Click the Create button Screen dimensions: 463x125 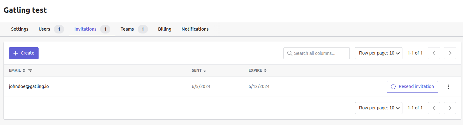(24, 53)
